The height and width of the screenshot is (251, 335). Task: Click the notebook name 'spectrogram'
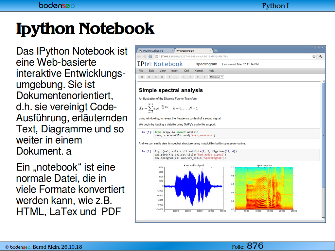click(x=207, y=64)
